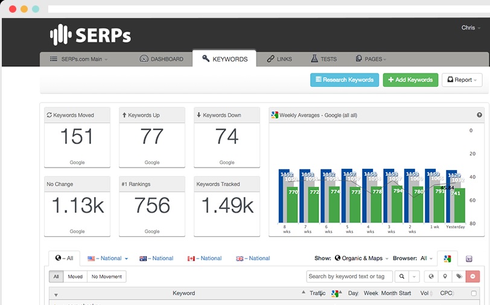Viewport: 490px width, 305px height.
Task: Click the tags filter icon
Action: point(459,276)
